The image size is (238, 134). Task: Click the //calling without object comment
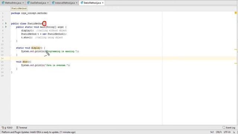[x=51, y=31]
